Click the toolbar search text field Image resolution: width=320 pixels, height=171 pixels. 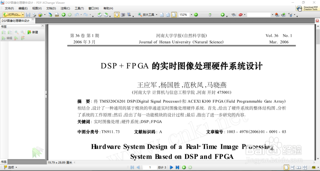(259, 15)
